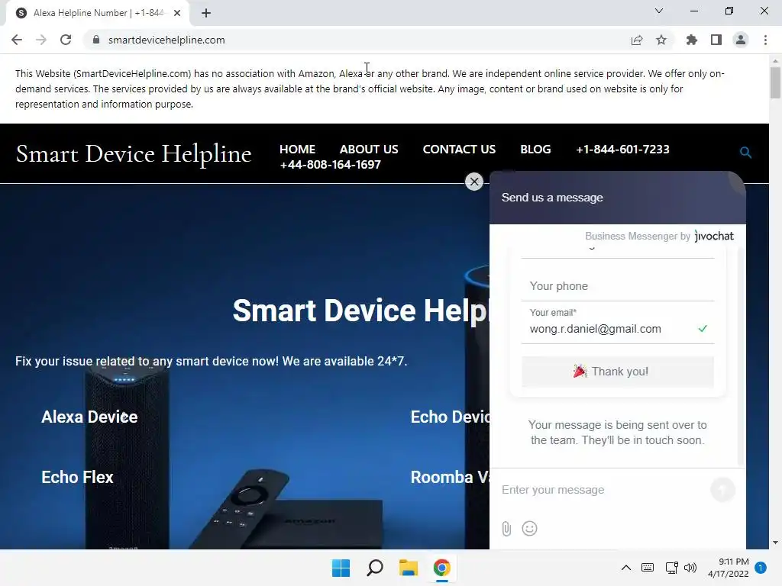This screenshot has width=782, height=586.
Task: Open the CONTACT US menu item
Action: point(459,149)
